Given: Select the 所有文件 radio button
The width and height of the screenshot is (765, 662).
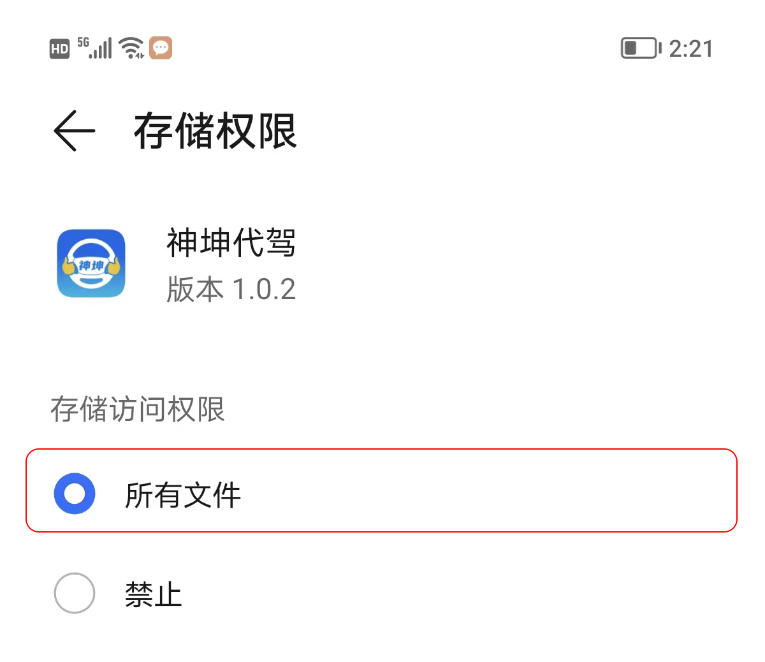Looking at the screenshot, I should coord(75,494).
